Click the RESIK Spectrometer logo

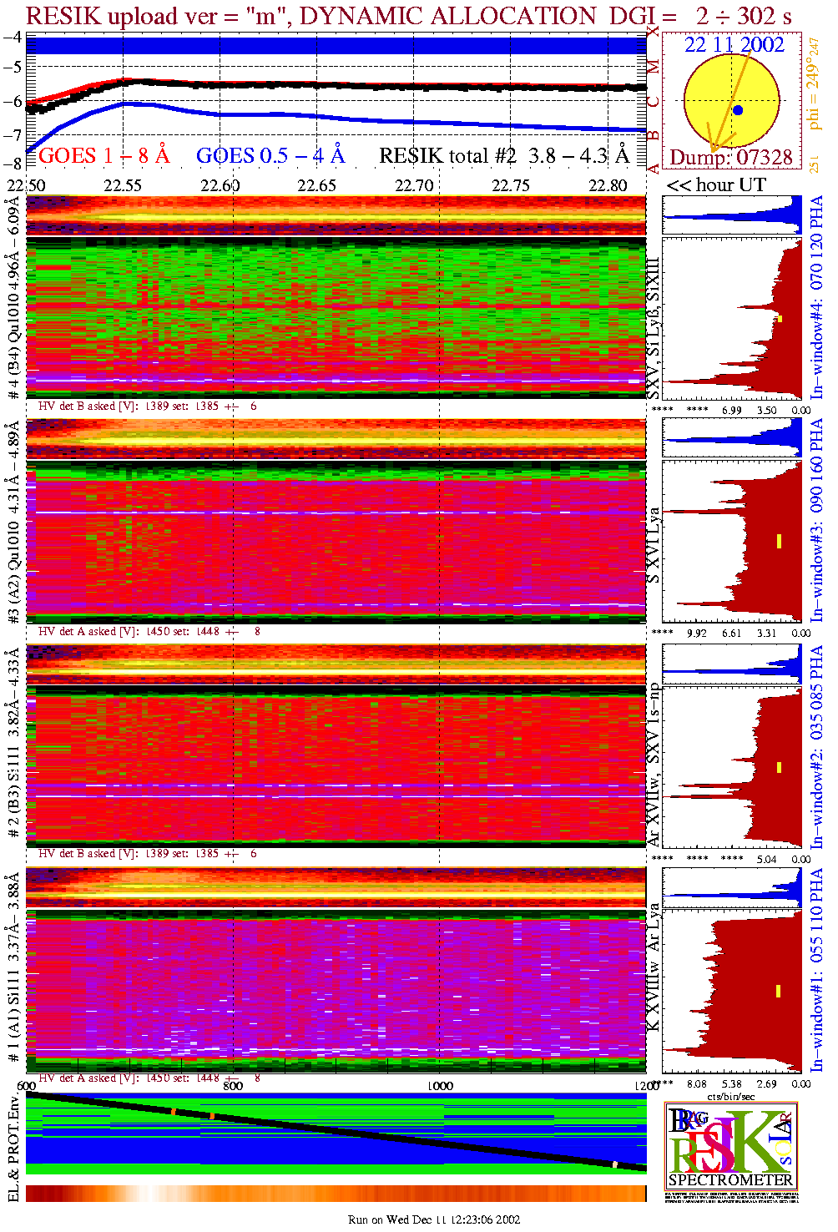click(731, 1148)
